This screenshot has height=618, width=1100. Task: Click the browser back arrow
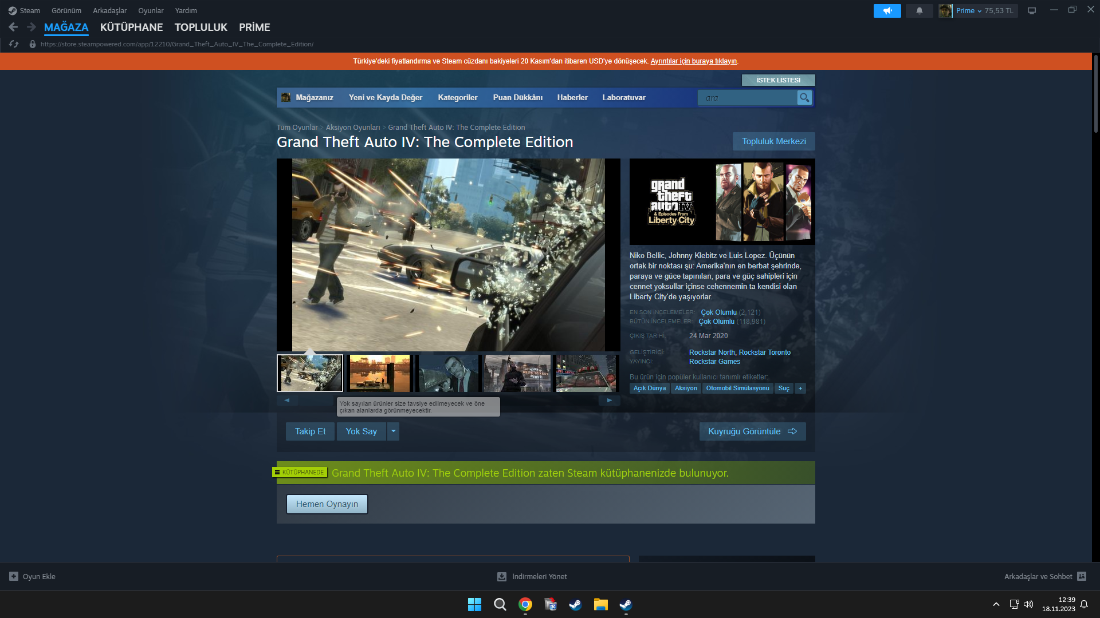tap(13, 27)
